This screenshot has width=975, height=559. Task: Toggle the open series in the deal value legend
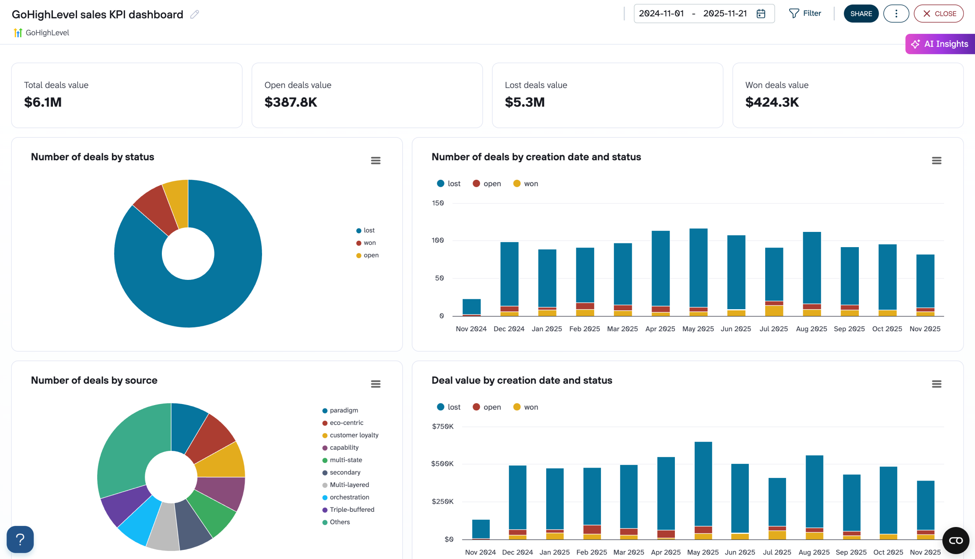coord(486,407)
